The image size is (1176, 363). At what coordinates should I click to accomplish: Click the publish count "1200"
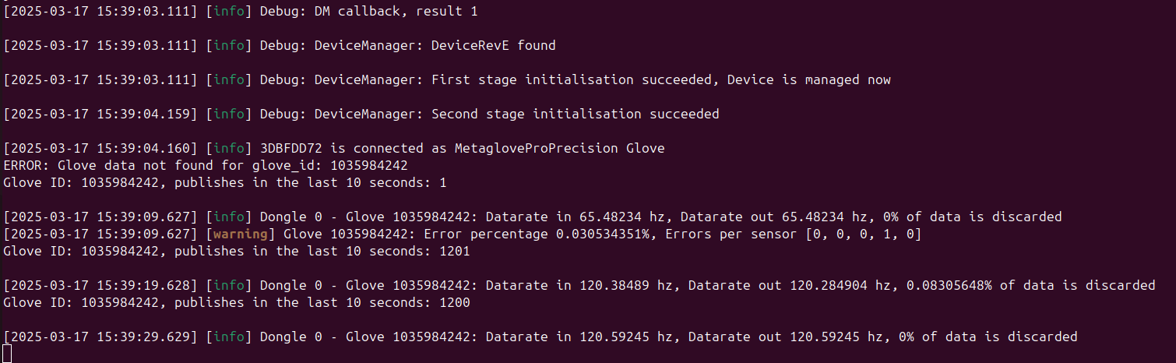coord(454,302)
